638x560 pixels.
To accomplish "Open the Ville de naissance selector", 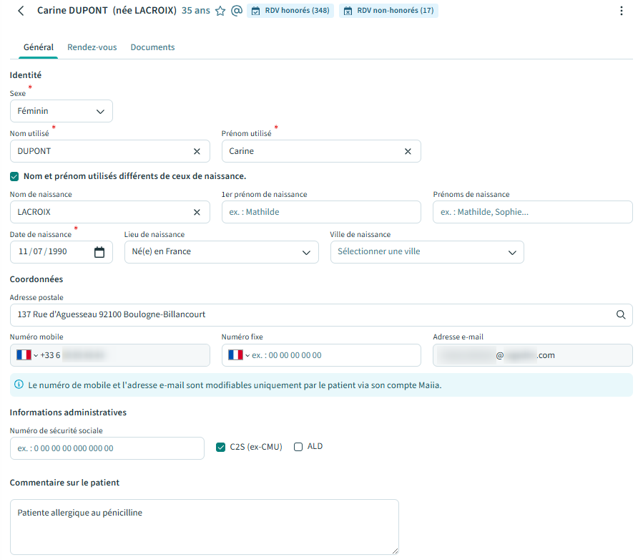I will pos(426,252).
